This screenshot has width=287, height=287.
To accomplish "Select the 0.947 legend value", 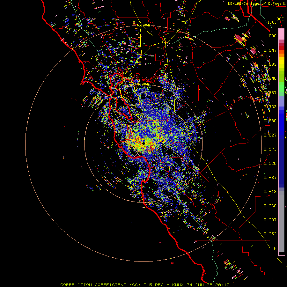I will (270, 50).
